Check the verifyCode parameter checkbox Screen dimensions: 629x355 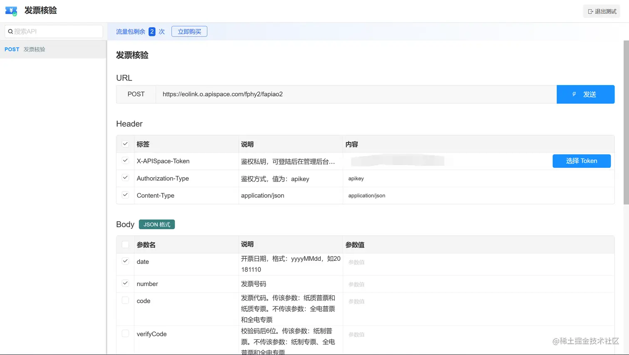click(x=125, y=333)
